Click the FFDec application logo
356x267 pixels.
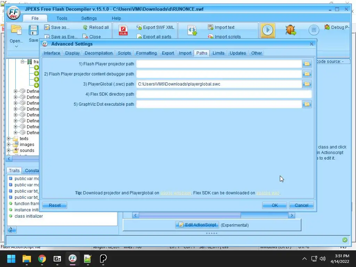(14, 13)
